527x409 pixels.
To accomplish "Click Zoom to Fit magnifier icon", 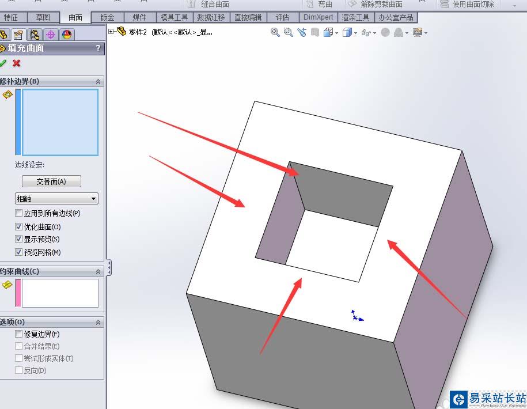I will coord(275,32).
